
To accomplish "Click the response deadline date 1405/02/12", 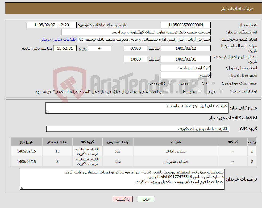I will [186, 48].
